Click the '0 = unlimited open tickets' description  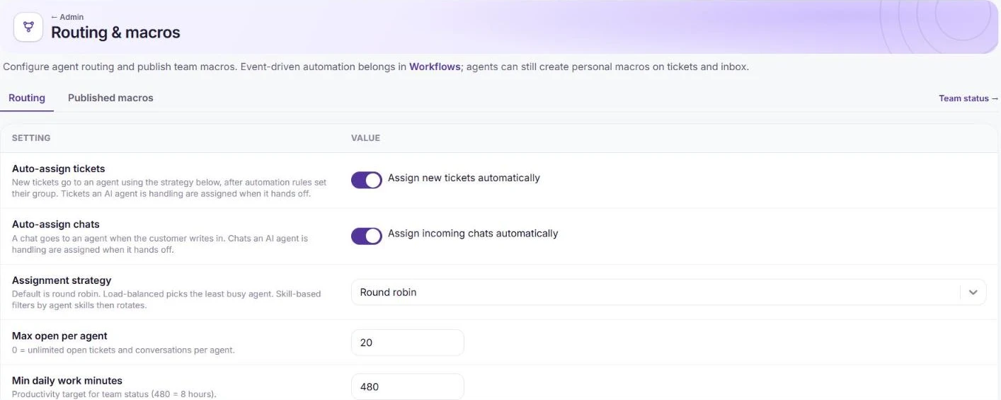[123, 350]
